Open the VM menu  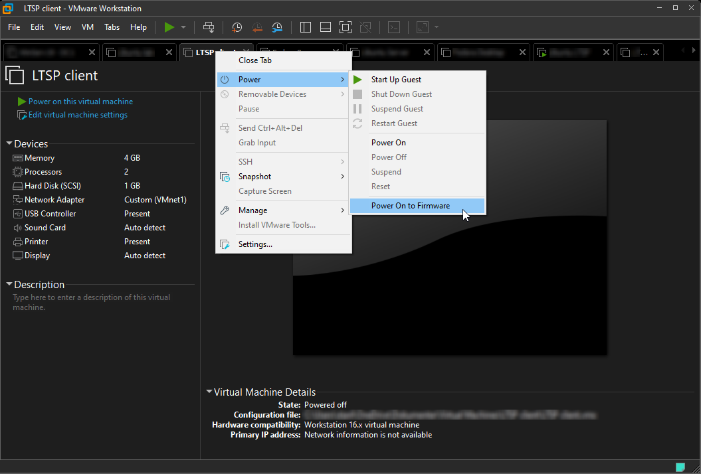(88, 27)
